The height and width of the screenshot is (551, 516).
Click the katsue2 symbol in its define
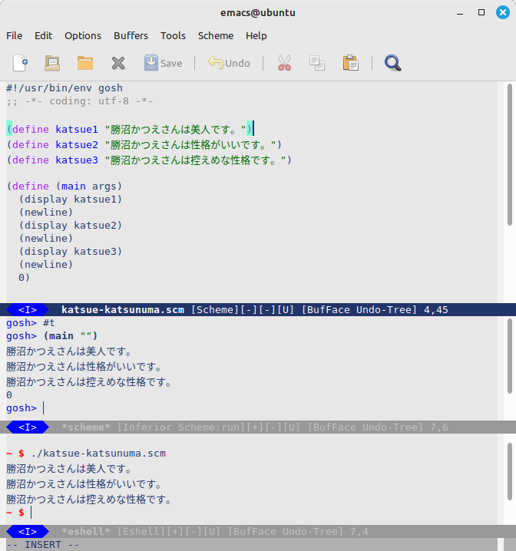77,145
